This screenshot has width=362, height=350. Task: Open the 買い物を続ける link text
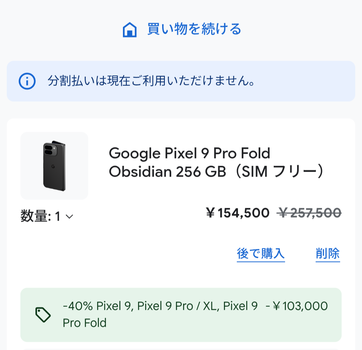[194, 29]
